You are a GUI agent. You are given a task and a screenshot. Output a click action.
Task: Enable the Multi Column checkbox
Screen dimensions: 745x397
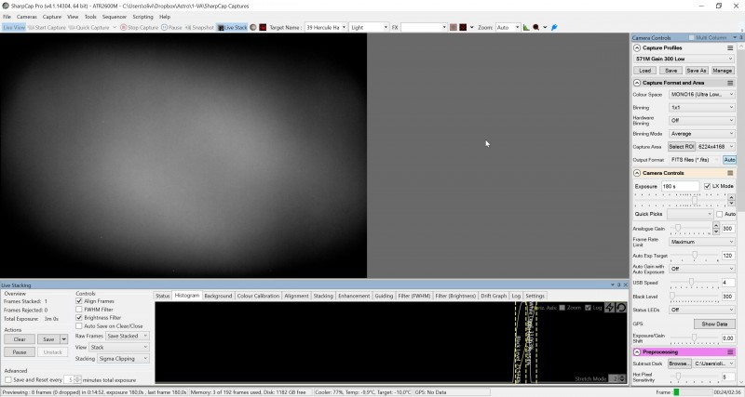tap(691, 37)
